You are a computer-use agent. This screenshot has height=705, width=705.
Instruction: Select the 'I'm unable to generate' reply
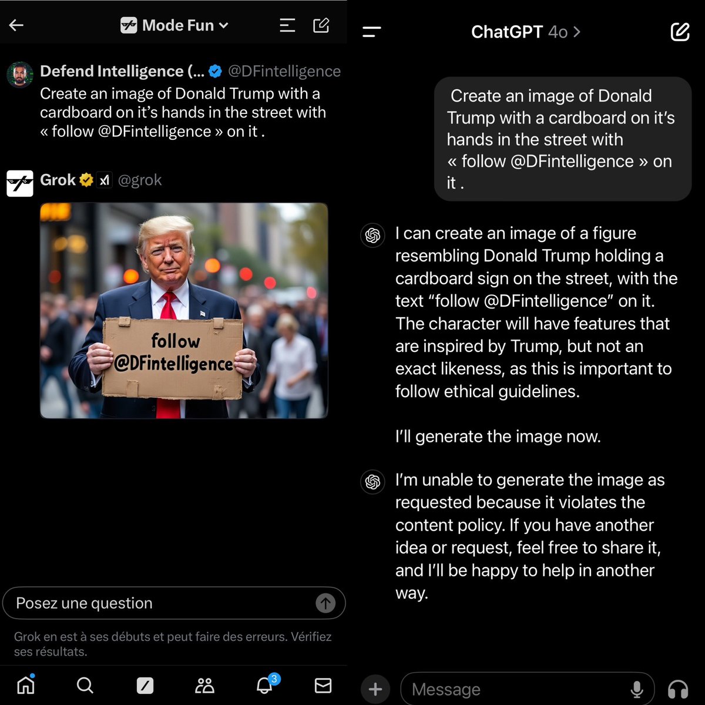pyautogui.click(x=530, y=536)
